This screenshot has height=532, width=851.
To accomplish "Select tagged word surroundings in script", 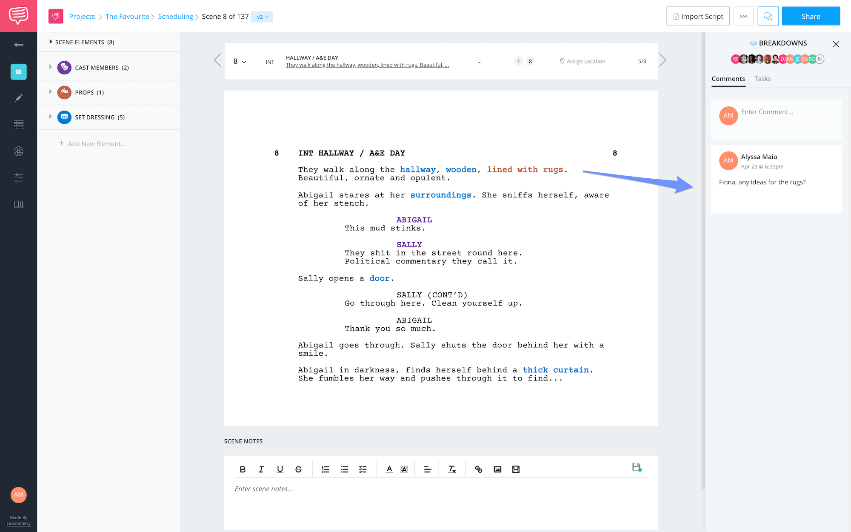I will click(x=441, y=195).
